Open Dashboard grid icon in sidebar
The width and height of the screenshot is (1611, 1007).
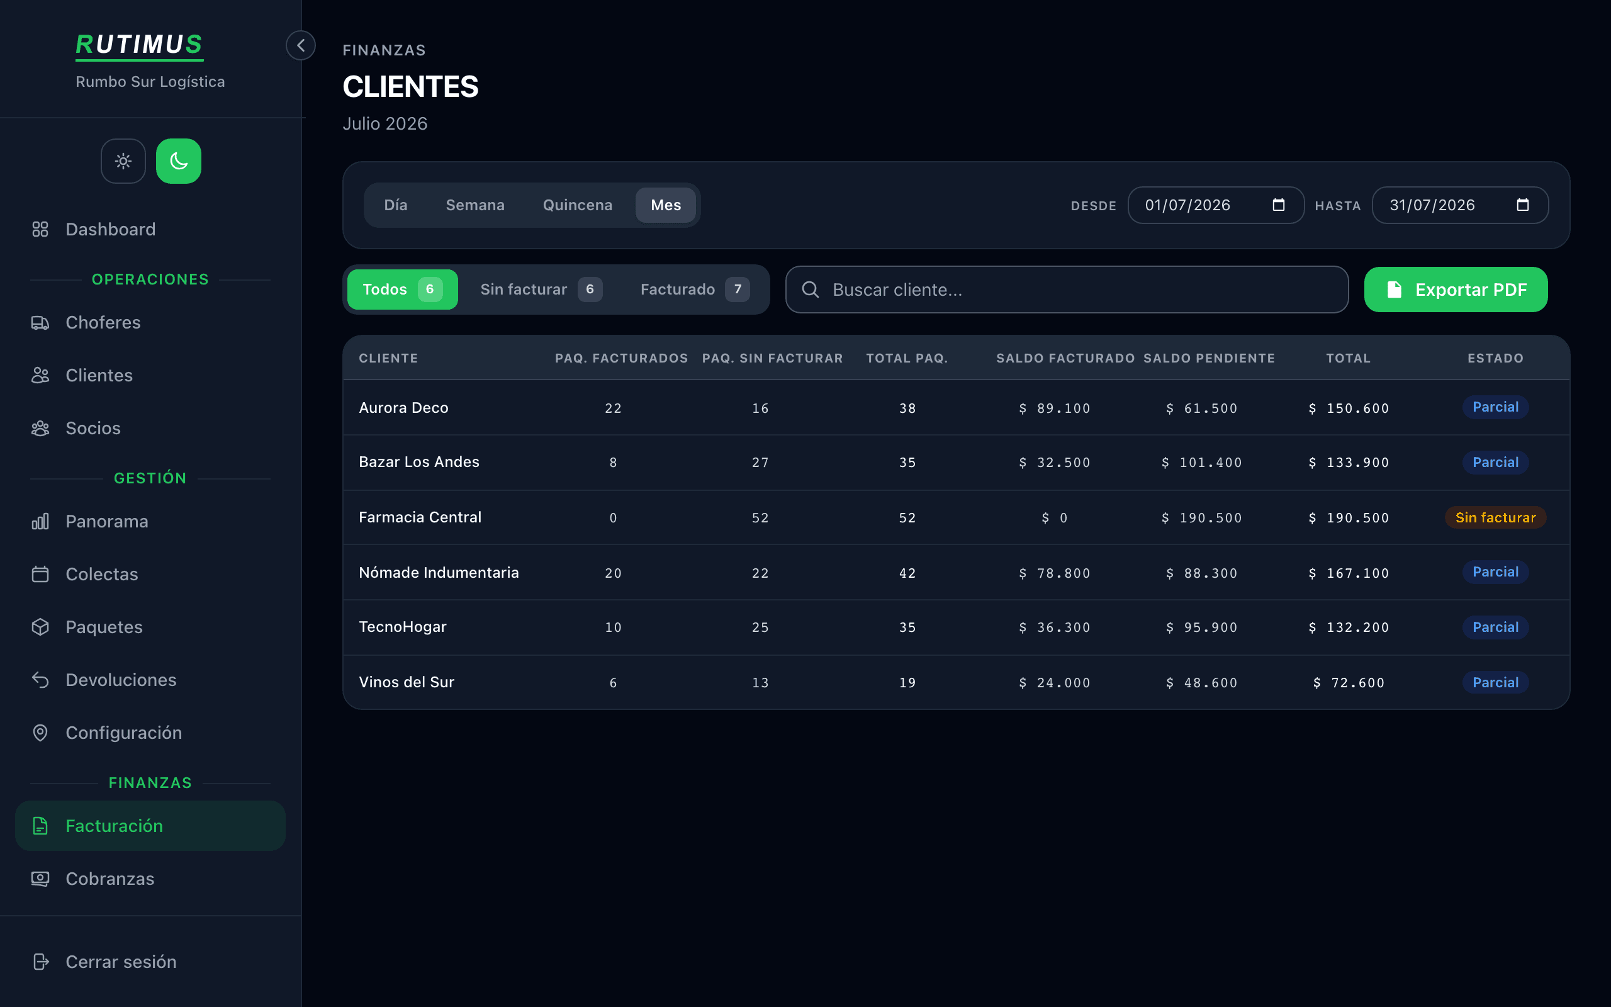pyautogui.click(x=40, y=229)
